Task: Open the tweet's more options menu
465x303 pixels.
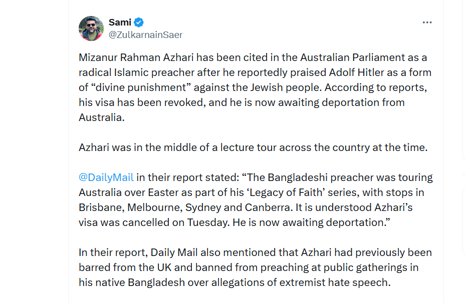Action: coord(427,22)
